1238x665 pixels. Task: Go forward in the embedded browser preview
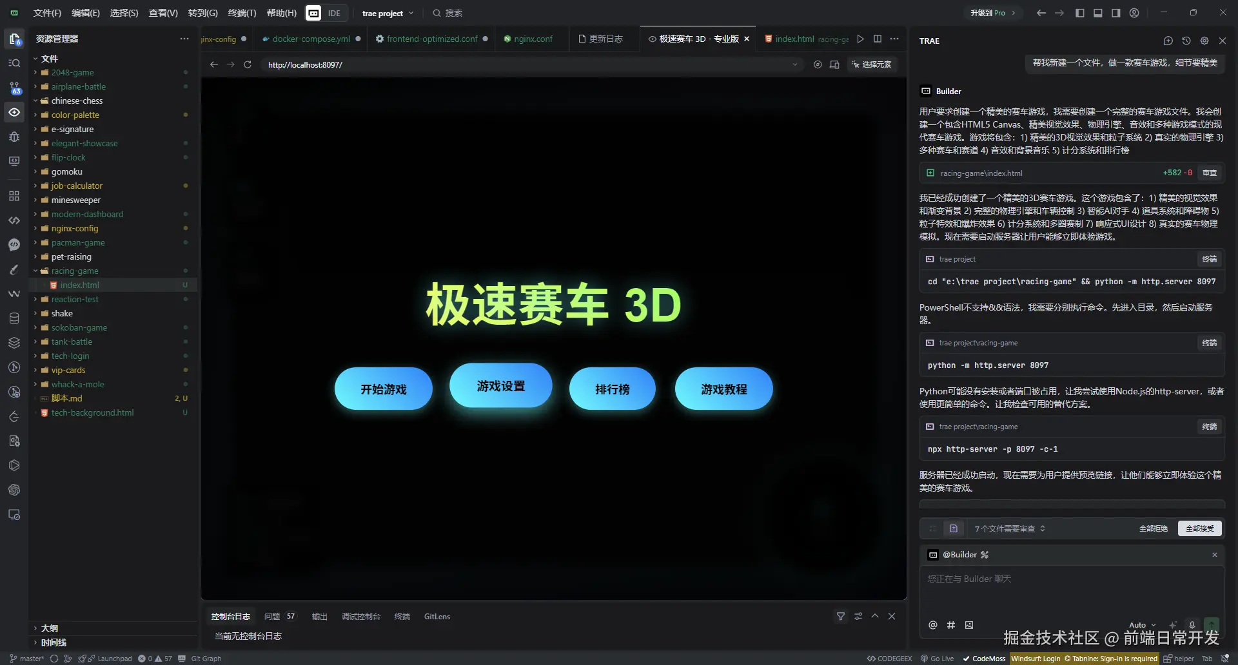(231, 64)
